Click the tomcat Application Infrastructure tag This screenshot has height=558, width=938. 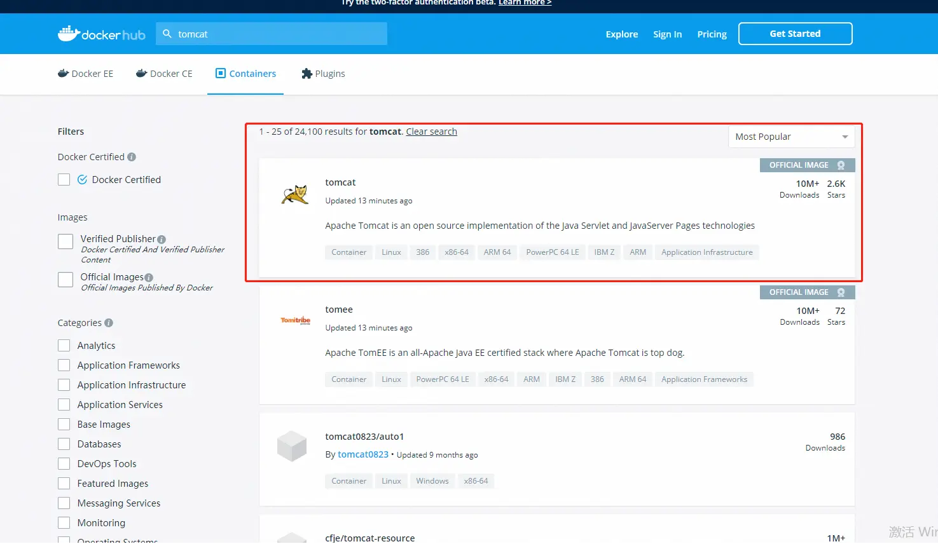(x=707, y=252)
